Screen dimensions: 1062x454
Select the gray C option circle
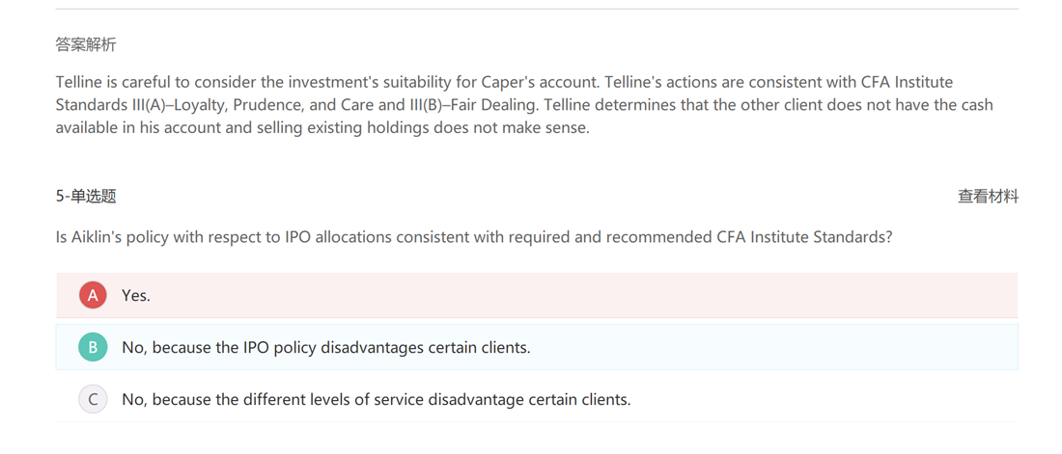[93, 399]
